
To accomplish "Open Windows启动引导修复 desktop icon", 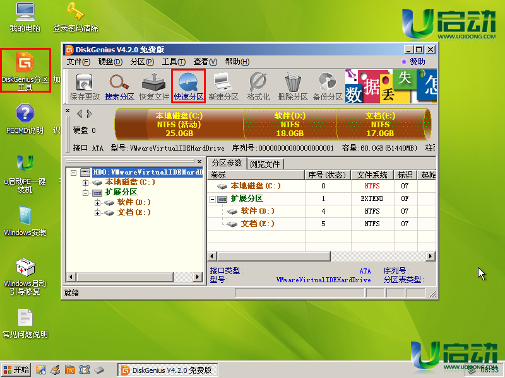I will (25, 277).
